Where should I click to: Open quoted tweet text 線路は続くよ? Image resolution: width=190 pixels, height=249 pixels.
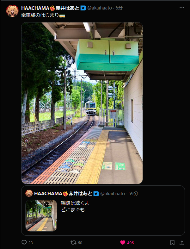point(75,203)
